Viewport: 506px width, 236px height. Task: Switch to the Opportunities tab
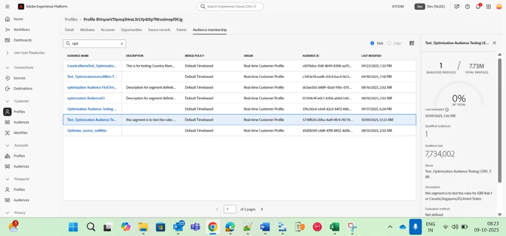[x=131, y=29]
